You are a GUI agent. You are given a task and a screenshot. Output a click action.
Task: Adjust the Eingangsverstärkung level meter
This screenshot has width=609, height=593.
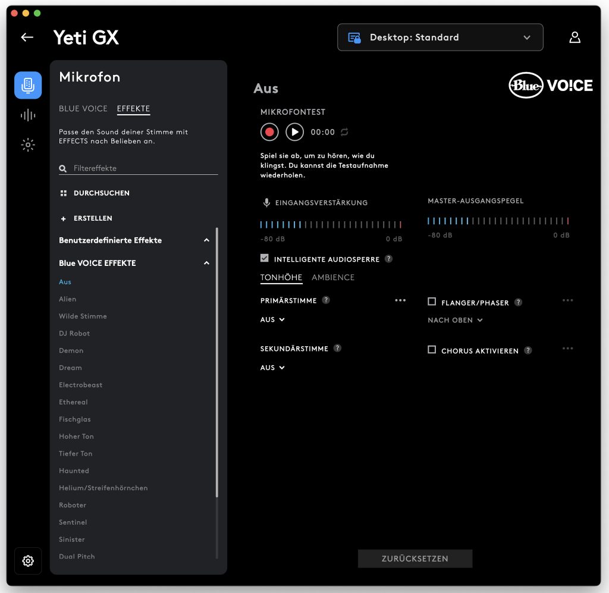click(331, 224)
